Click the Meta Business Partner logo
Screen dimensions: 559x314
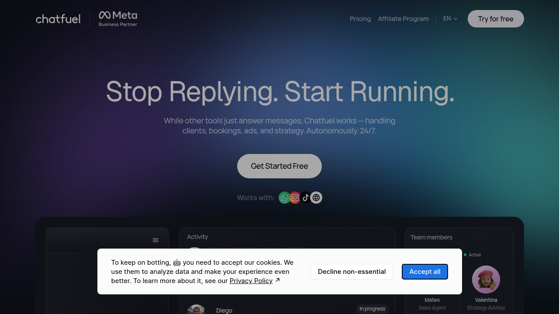click(x=118, y=19)
